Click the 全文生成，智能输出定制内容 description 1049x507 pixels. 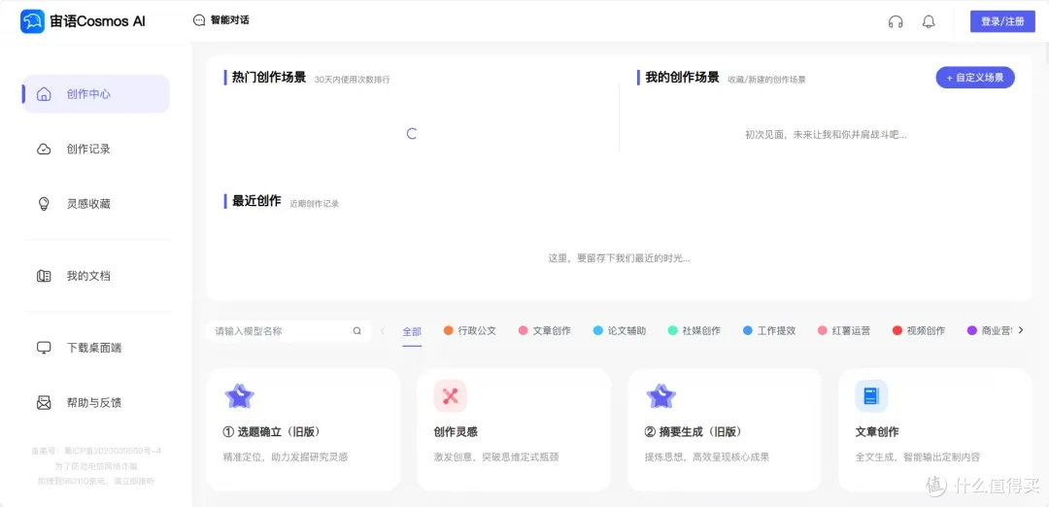coord(918,457)
